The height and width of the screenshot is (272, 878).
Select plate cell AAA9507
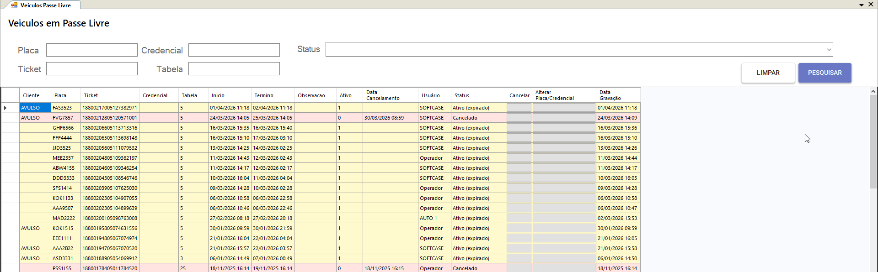point(66,208)
